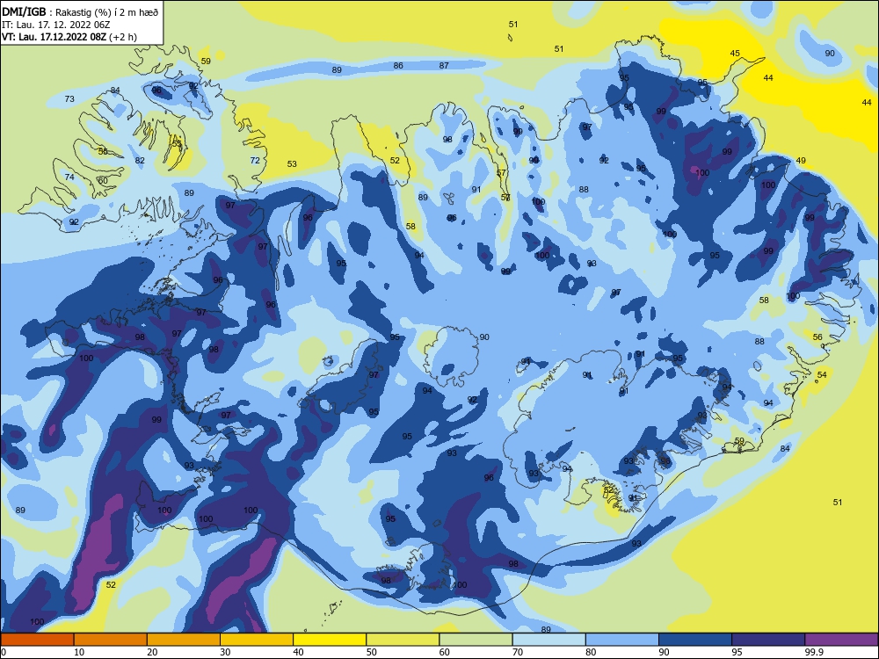Image resolution: width=879 pixels, height=659 pixels.
Task: Click the map value '72'
Action: (x=255, y=160)
